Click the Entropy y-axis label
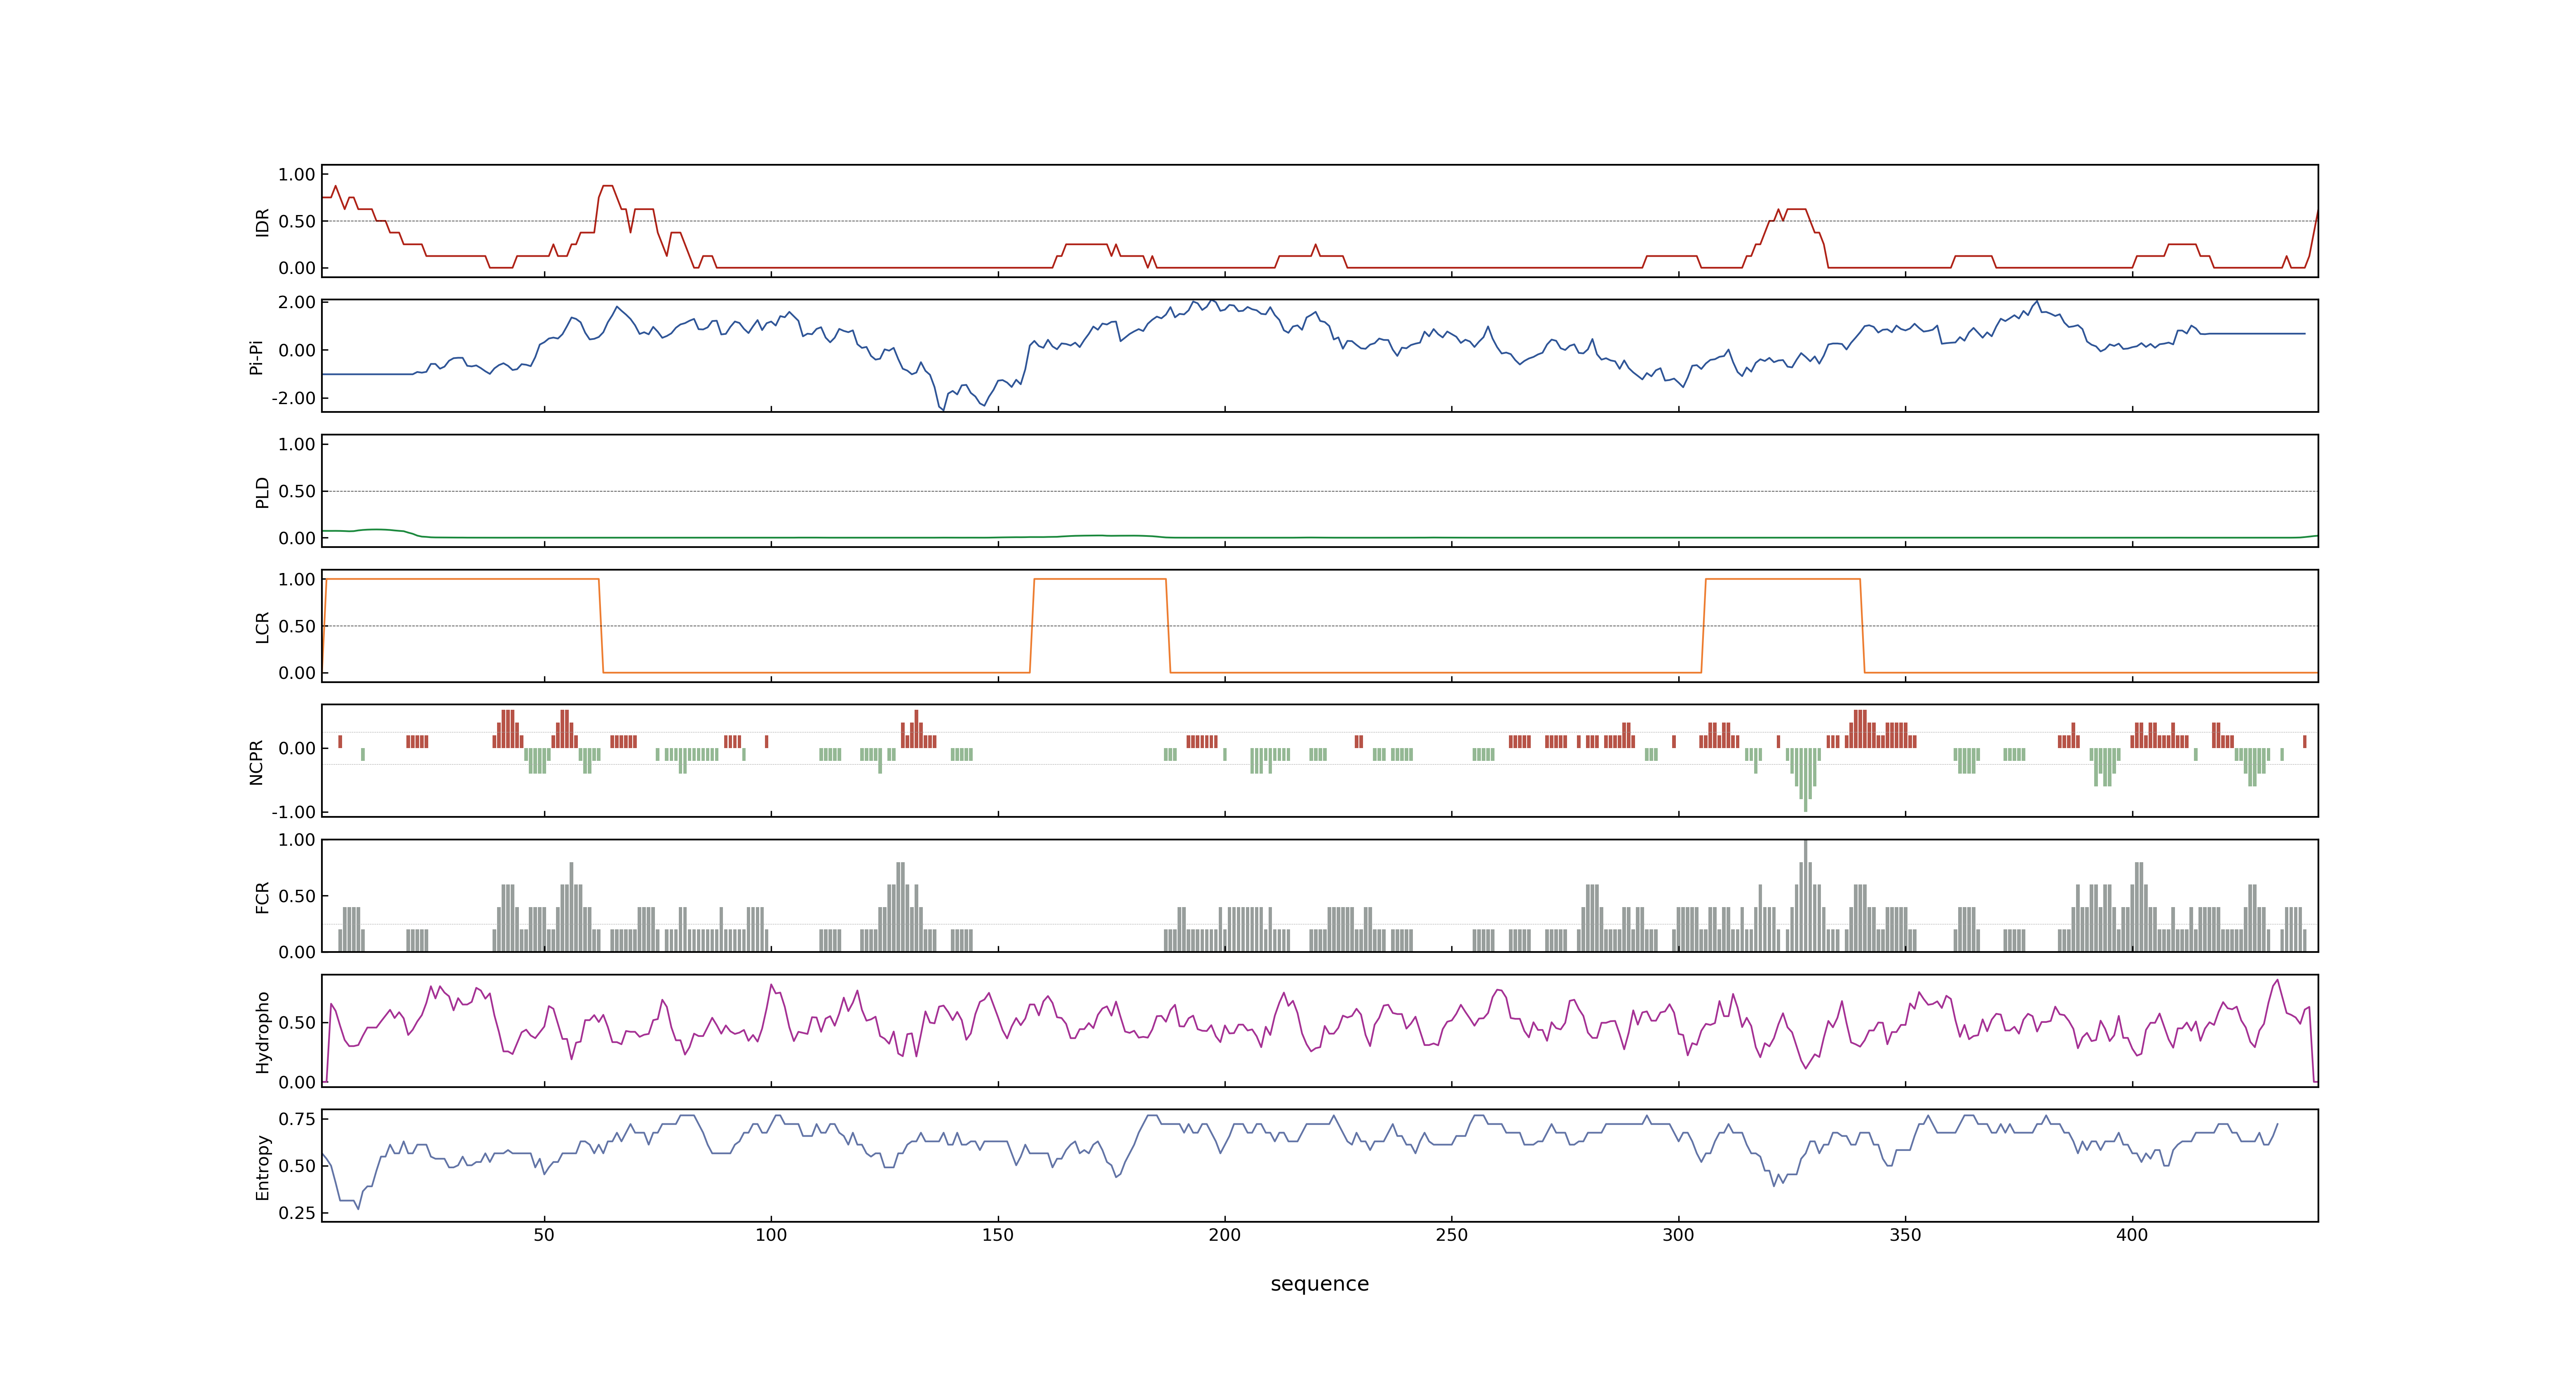The image size is (2576, 1373). [x=262, y=1167]
